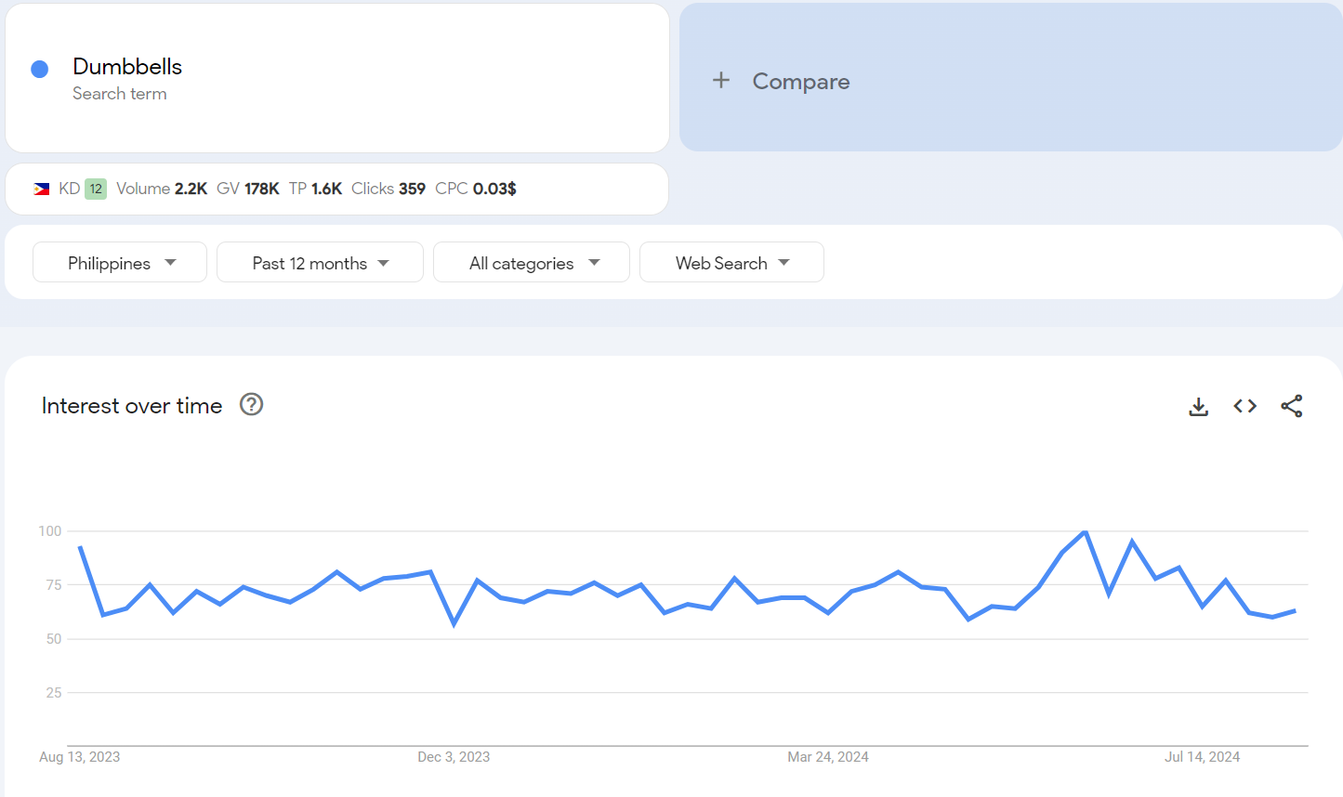Open help for Interest over time
Screen dimensions: 1343x797
click(x=251, y=405)
